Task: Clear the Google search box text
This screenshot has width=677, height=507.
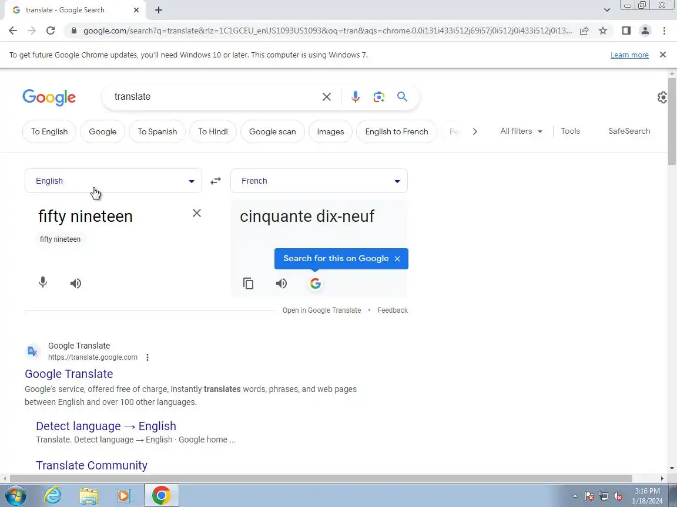Action: (x=326, y=97)
